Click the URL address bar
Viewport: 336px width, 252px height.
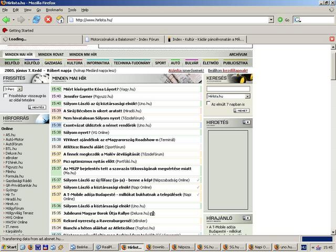click(x=168, y=20)
